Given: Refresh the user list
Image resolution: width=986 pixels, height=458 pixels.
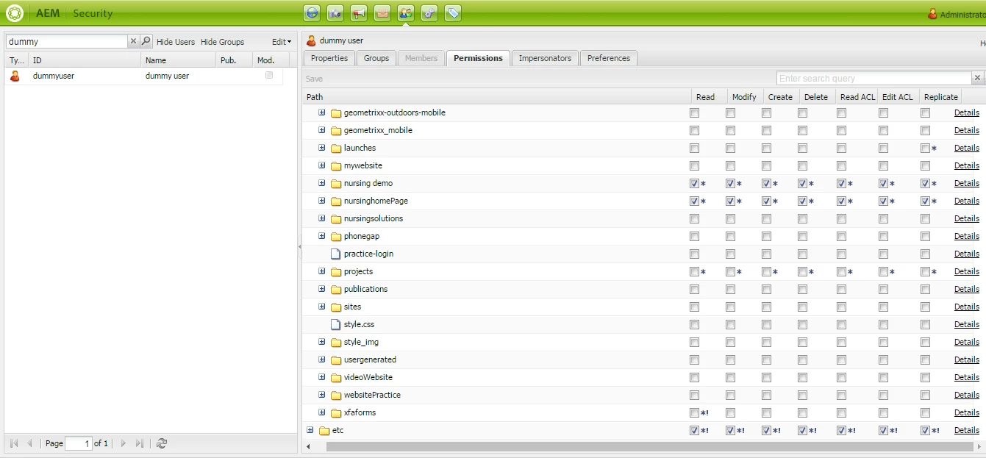Looking at the screenshot, I should pyautogui.click(x=162, y=443).
